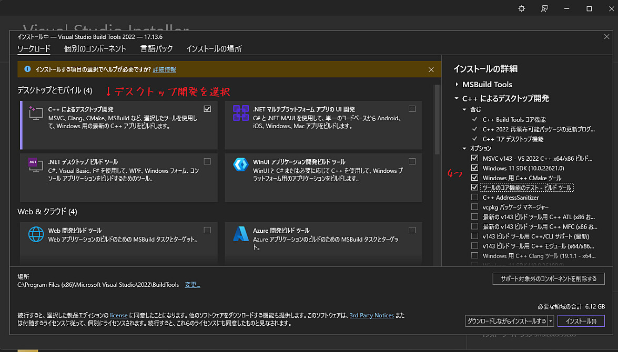
Task: Expand the MSBuild Tools node
Action: click(457, 84)
